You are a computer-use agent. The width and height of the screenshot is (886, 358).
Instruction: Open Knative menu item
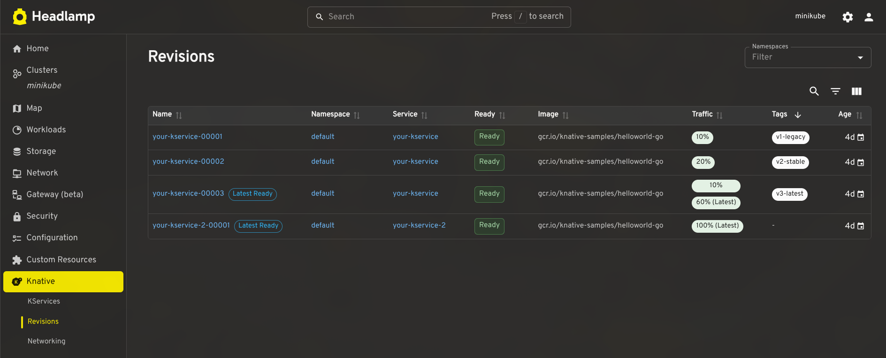[63, 282]
